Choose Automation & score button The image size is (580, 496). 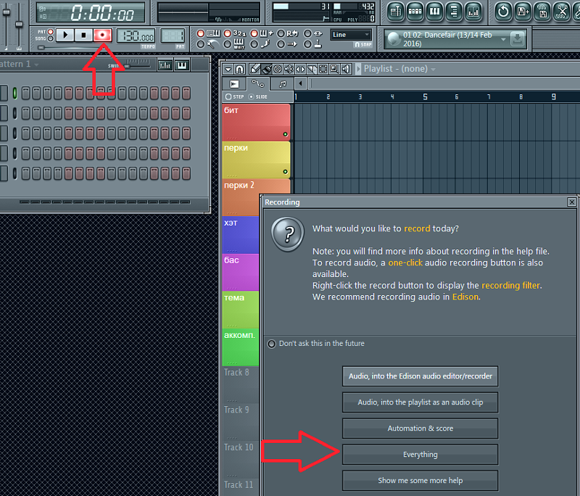coord(420,429)
